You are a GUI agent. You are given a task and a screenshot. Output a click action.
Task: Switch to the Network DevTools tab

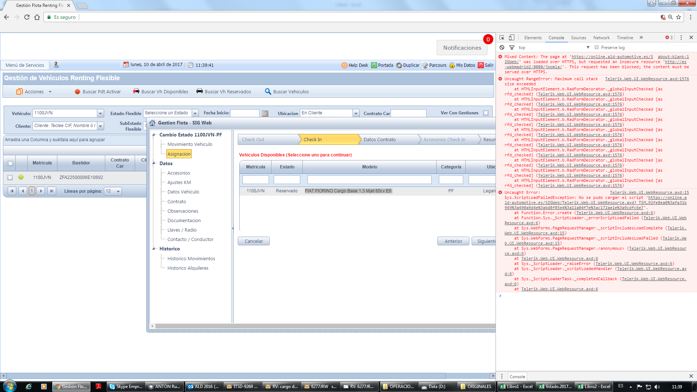(601, 38)
